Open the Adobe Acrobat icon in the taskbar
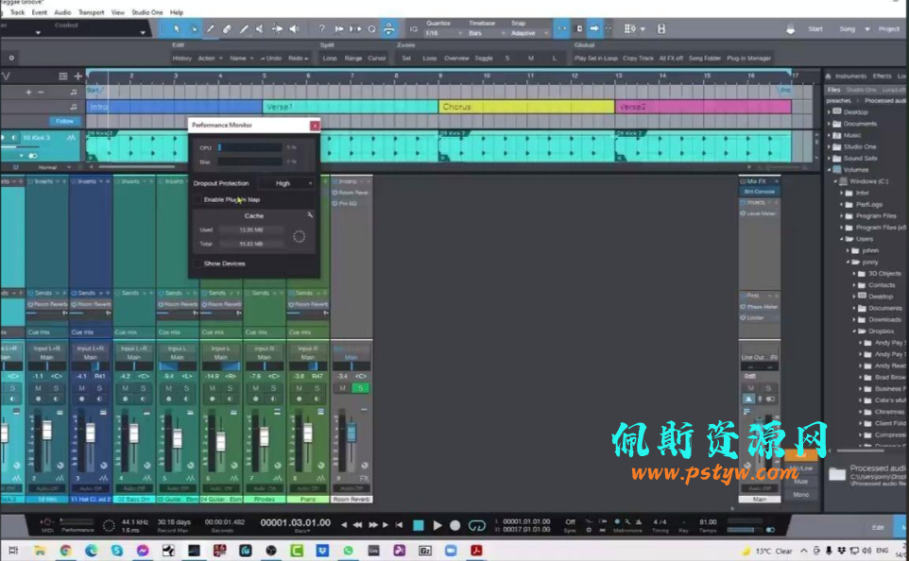 (476, 551)
